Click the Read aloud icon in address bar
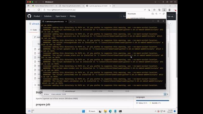This screenshot has height=114, width=203. [x=145, y=10]
